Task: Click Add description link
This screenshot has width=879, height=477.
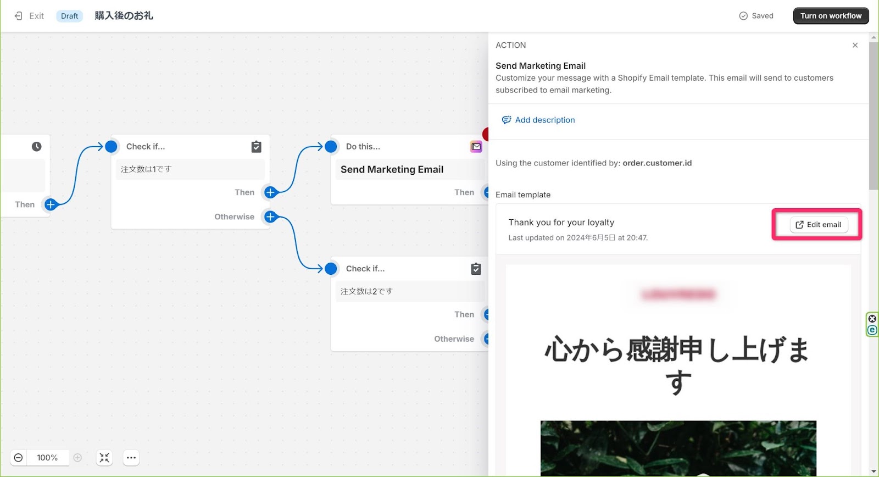Action: [x=538, y=120]
